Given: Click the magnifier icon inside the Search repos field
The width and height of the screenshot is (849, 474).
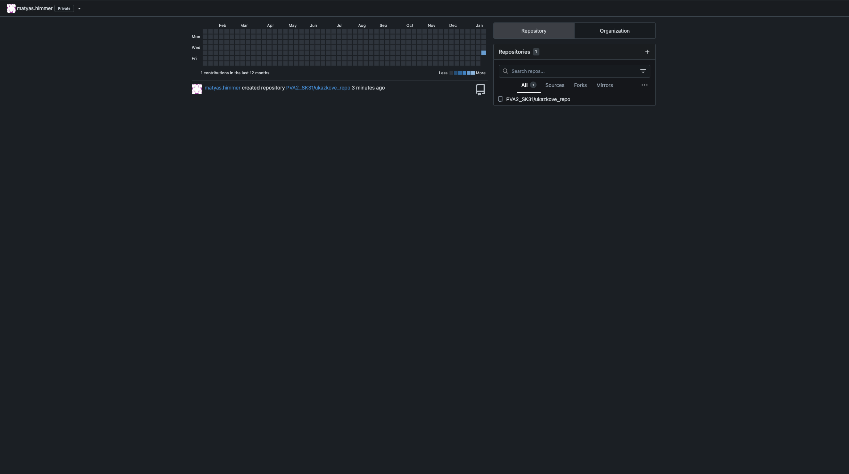Looking at the screenshot, I should (x=505, y=71).
